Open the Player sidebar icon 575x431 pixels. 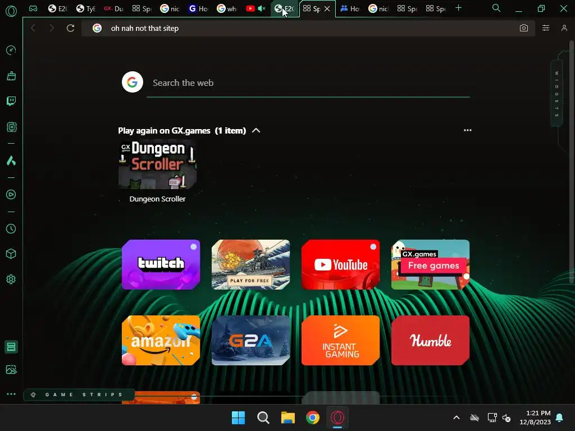(x=11, y=195)
